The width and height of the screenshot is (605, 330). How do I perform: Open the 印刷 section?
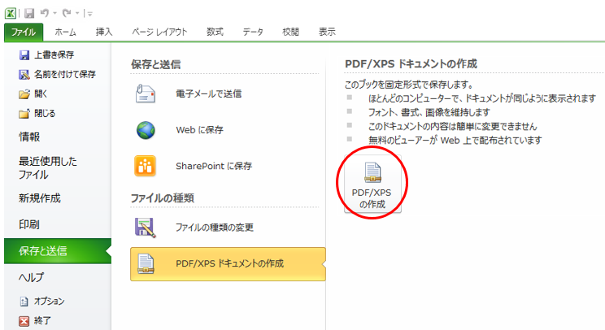pos(29,225)
